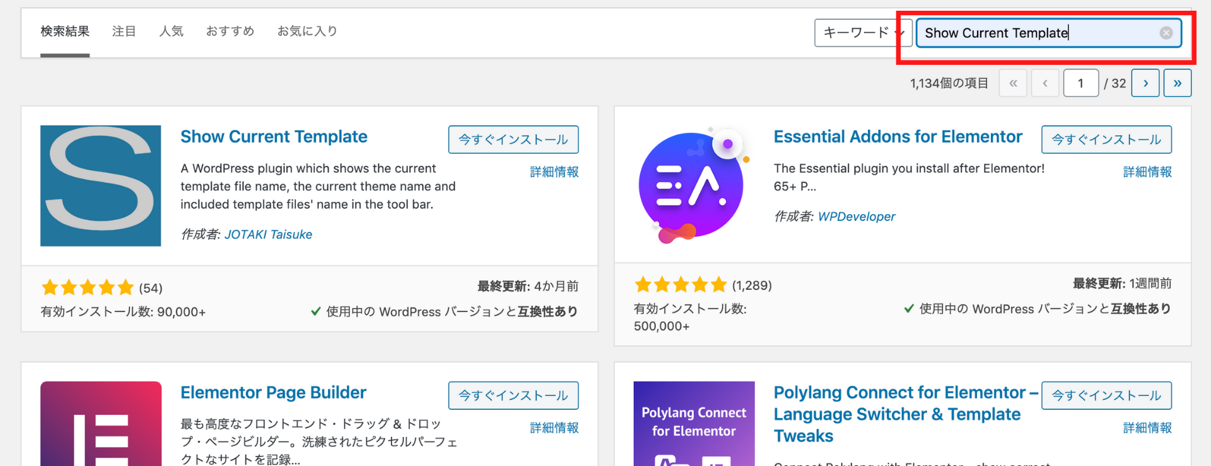Image resolution: width=1211 pixels, height=466 pixels.
Task: Click the star rating with 1,289 reviews
Action: click(681, 285)
